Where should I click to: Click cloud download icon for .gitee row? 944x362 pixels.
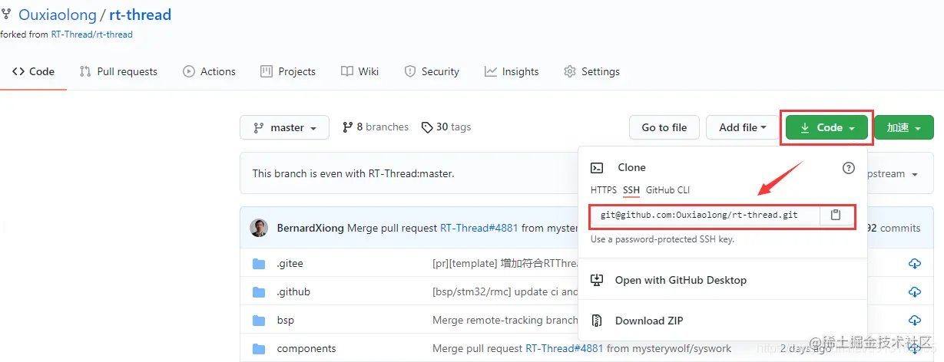[914, 263]
